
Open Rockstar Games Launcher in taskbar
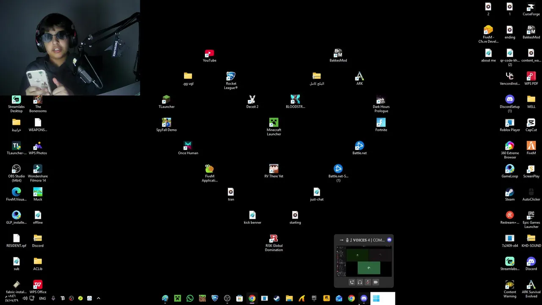coord(326,298)
